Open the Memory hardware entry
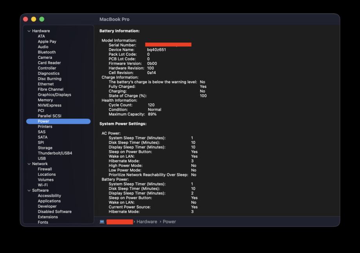 (x=45, y=100)
